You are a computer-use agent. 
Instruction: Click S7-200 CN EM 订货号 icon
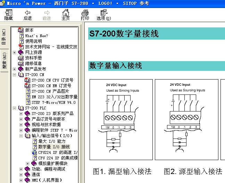point(27,86)
